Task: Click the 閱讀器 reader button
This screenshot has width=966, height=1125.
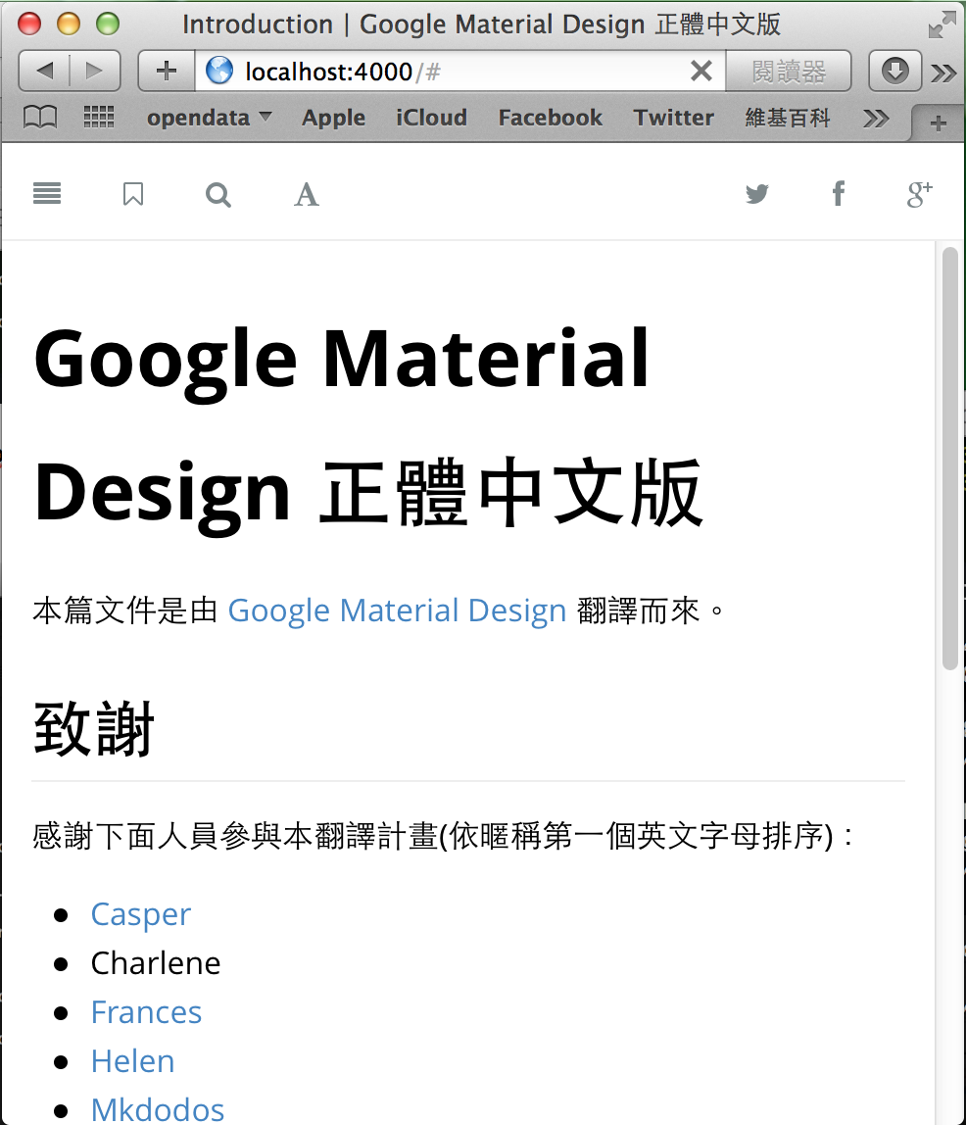Action: (x=788, y=71)
